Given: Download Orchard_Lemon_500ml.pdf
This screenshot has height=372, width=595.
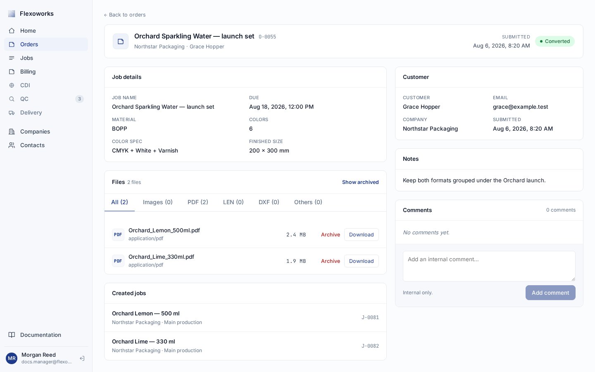Looking at the screenshot, I should 362,234.
